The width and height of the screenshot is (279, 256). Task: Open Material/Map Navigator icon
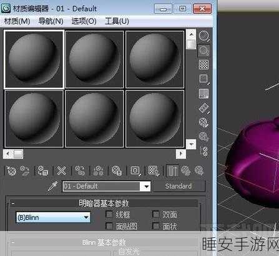[x=204, y=151]
